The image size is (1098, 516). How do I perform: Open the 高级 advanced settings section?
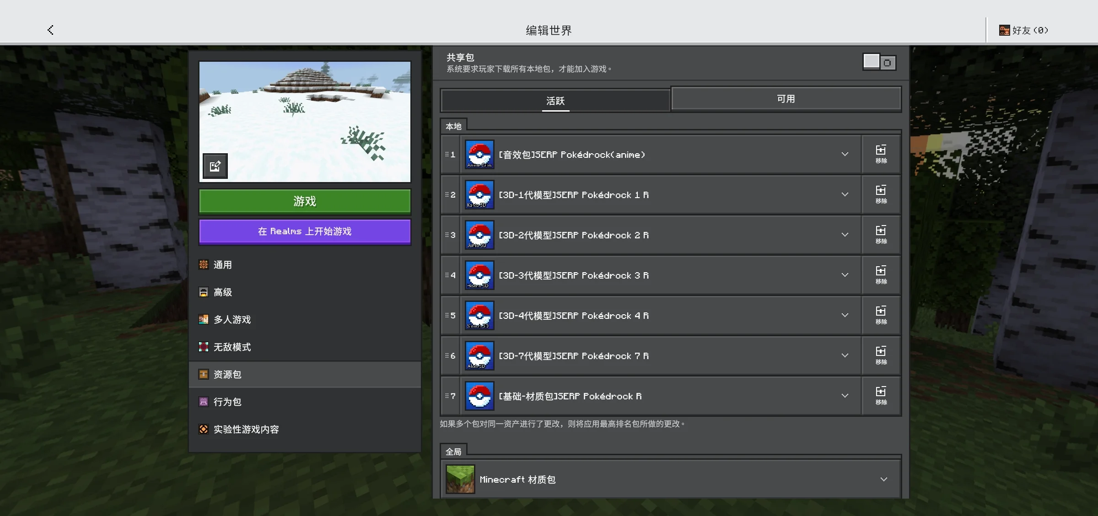pyautogui.click(x=305, y=292)
